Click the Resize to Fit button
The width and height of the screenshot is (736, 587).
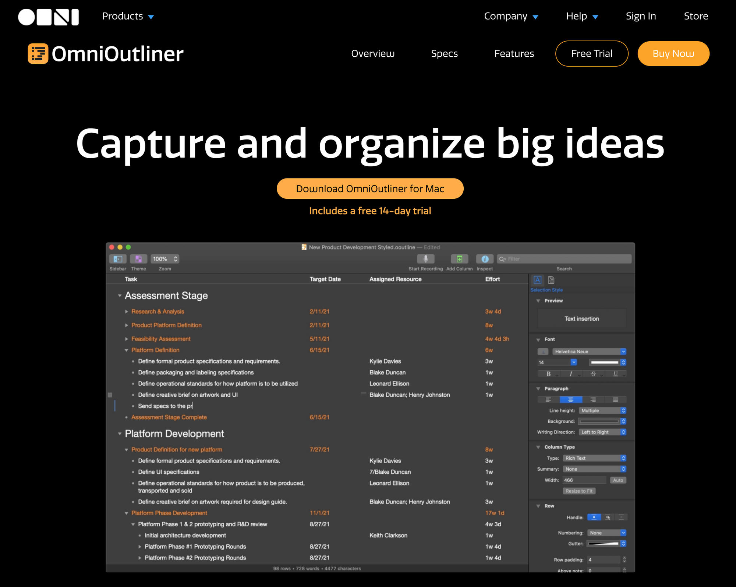(x=579, y=491)
